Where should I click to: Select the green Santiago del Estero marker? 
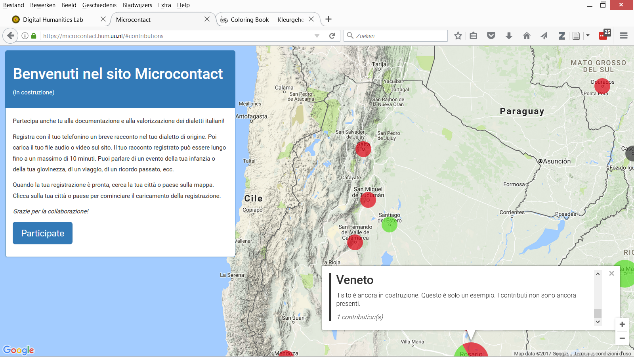390,224
